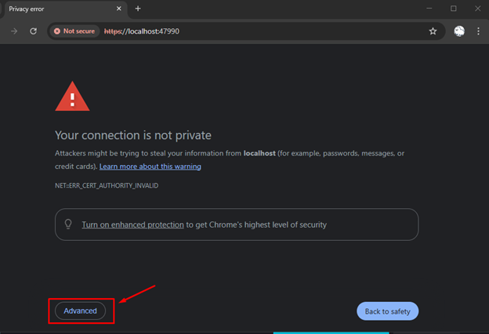Expand the Advanced options
Viewport: 489px width, 334px height.
[x=81, y=311]
